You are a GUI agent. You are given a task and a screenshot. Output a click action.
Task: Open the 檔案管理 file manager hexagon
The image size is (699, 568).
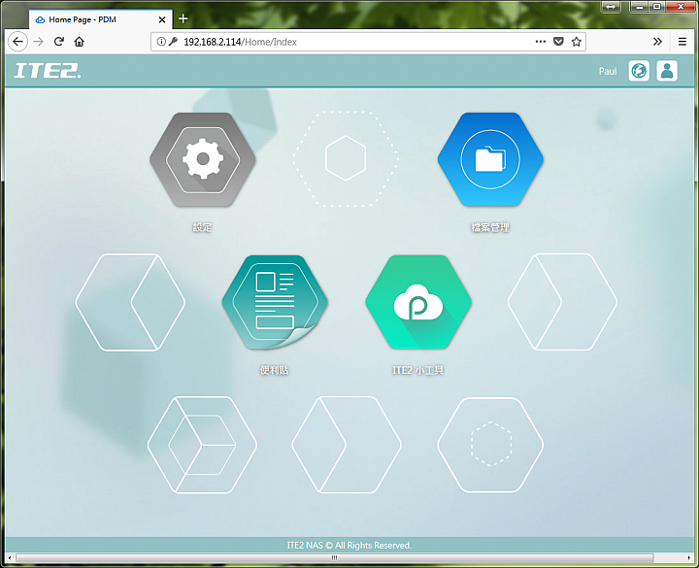coord(490,159)
